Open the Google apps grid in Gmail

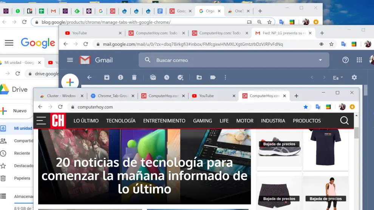tap(359, 60)
